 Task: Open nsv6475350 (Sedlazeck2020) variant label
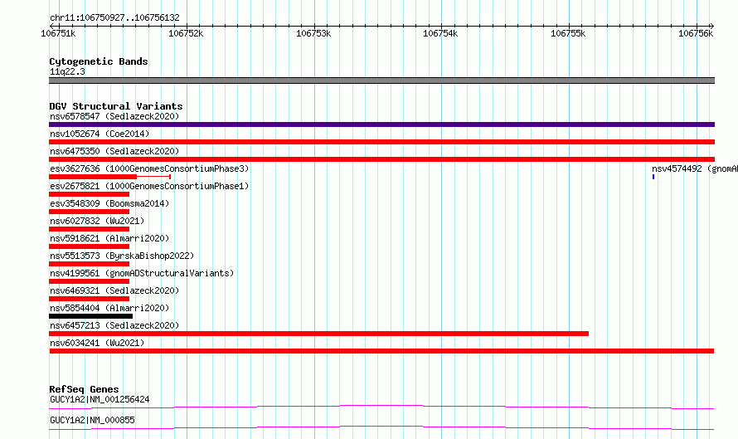pyautogui.click(x=114, y=151)
